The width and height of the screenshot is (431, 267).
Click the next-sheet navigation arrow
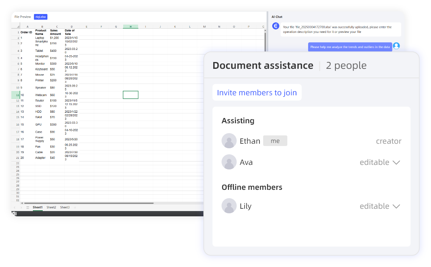[21, 207]
